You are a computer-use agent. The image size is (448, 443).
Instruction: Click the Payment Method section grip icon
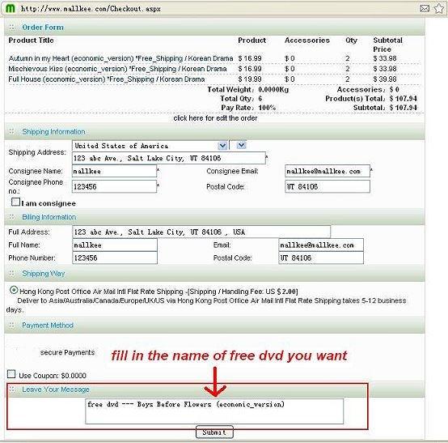(x=11, y=325)
